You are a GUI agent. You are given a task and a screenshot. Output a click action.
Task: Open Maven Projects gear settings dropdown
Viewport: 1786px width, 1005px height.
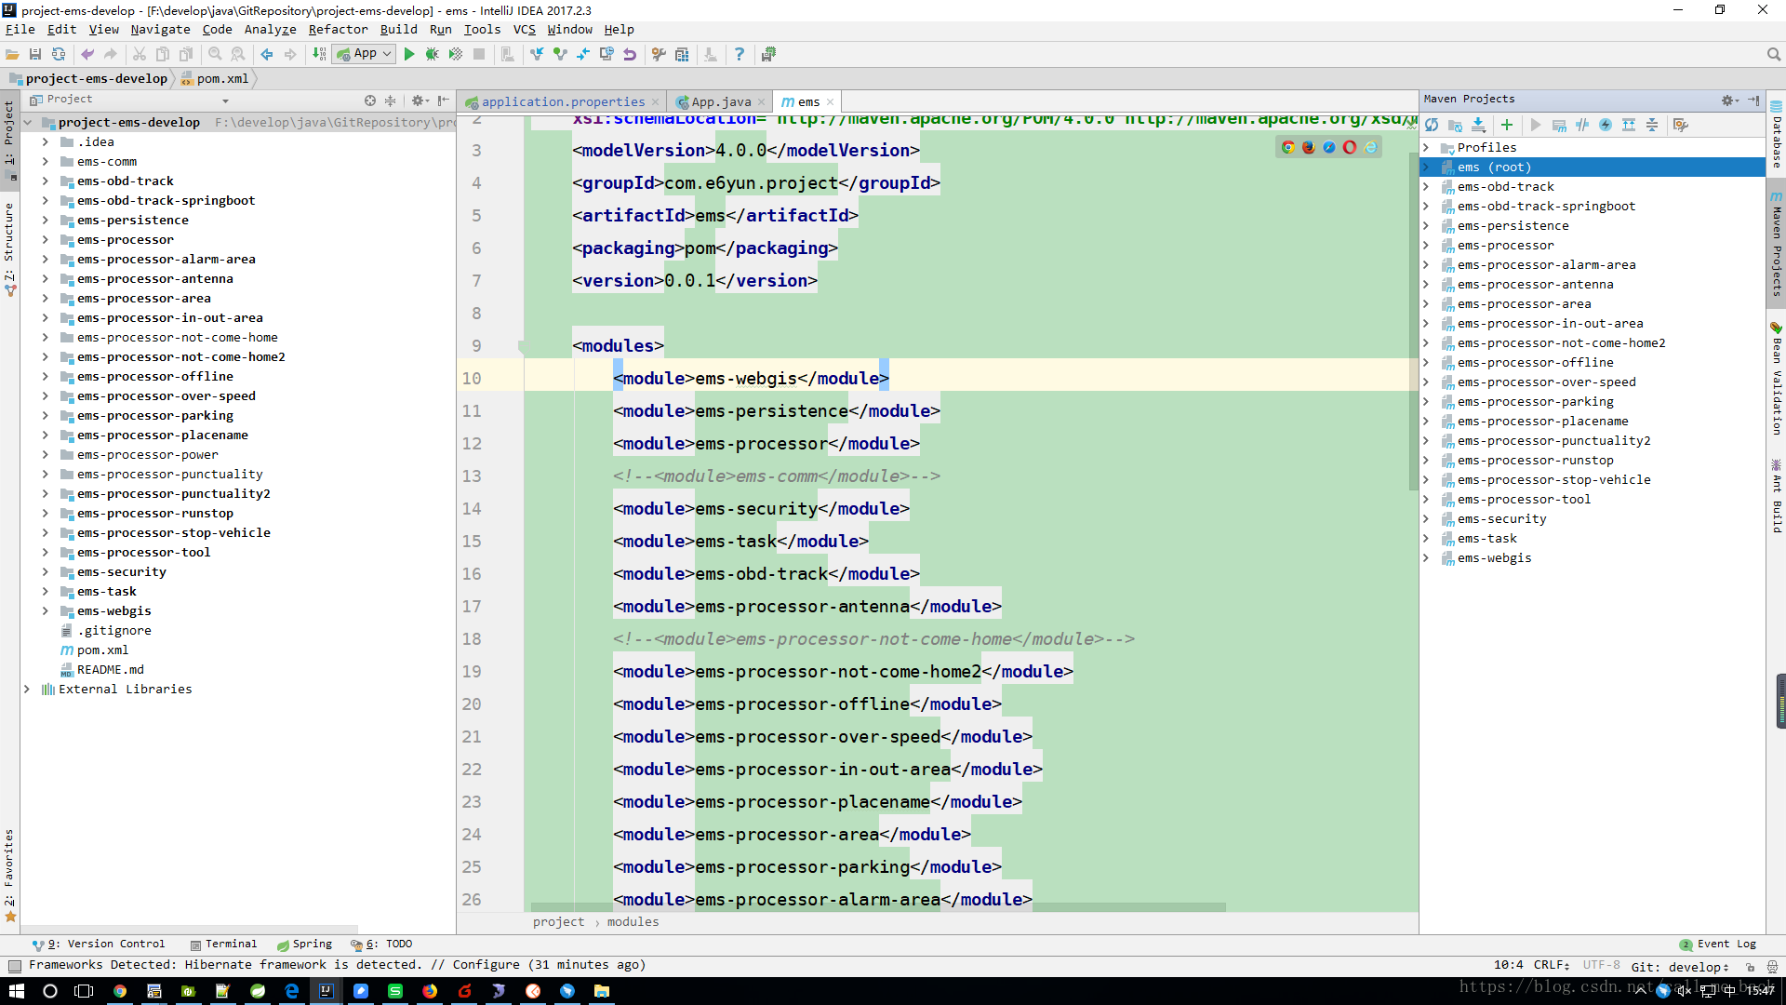pos(1729,100)
